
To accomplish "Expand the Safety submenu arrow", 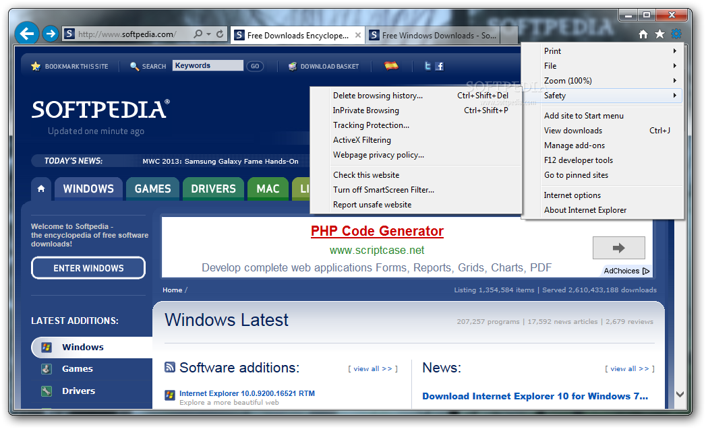I will 674,96.
